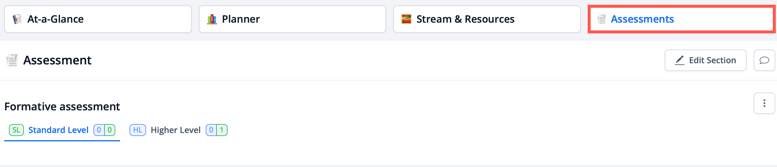This screenshot has height=167, width=777.
Task: Click the Higher Level count badge
Action: [x=216, y=130]
